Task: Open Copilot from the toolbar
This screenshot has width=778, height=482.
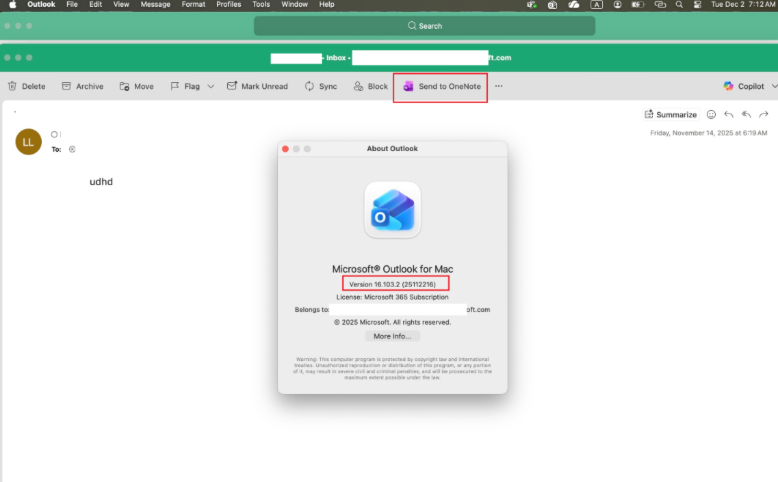Action: [743, 86]
